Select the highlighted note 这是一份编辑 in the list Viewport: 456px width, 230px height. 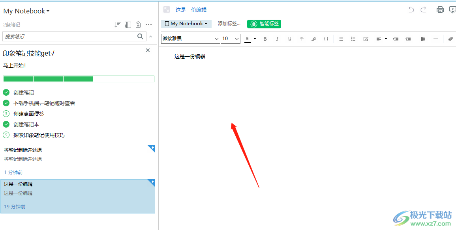[78, 196]
